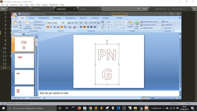This screenshot has width=197, height=111.
Task: Save the presentation from quick access toolbar
Action: 20,14
